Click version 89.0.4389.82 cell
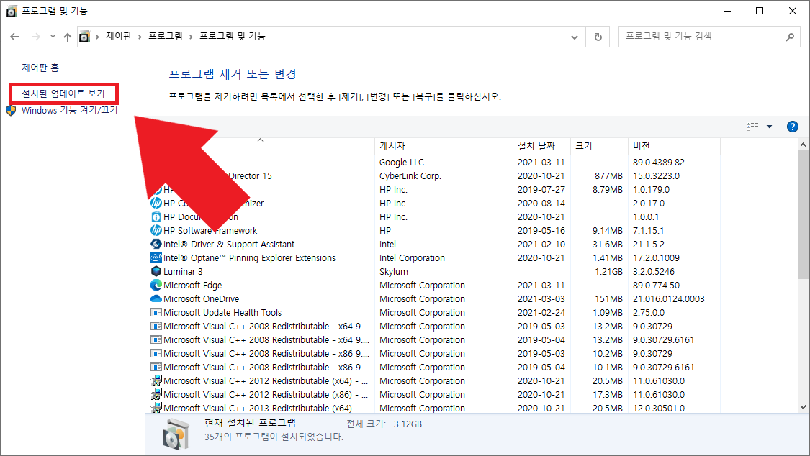Viewport: 810px width, 456px height. point(659,163)
